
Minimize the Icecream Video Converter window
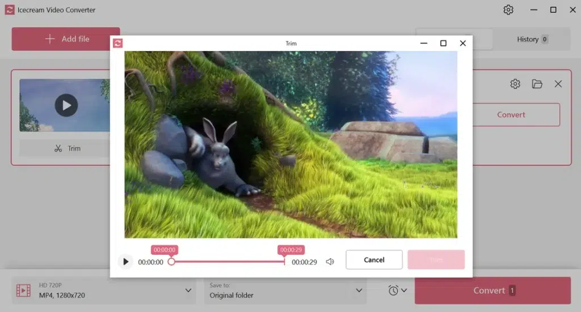tap(533, 10)
